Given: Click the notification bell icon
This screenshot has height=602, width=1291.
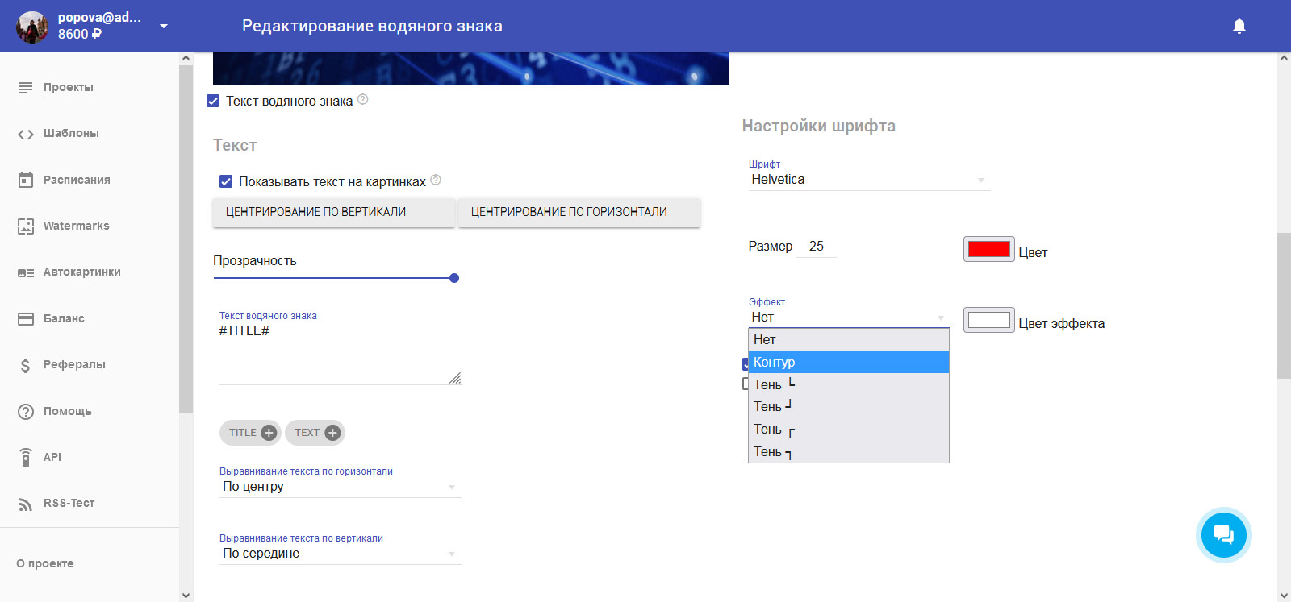Looking at the screenshot, I should [1239, 26].
